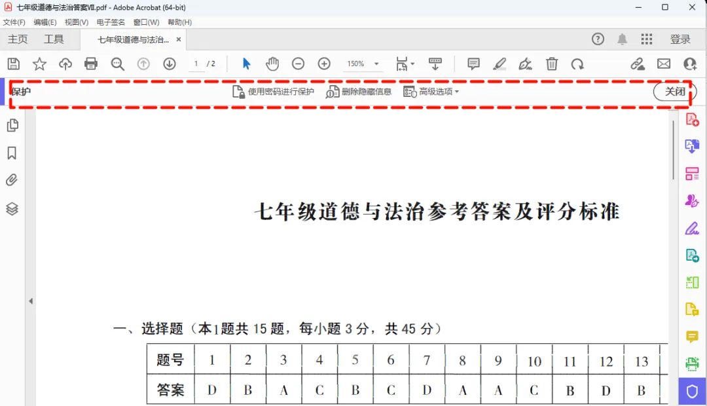The width and height of the screenshot is (707, 406).
Task: Open the Sign document pen icon
Action: pos(525,64)
